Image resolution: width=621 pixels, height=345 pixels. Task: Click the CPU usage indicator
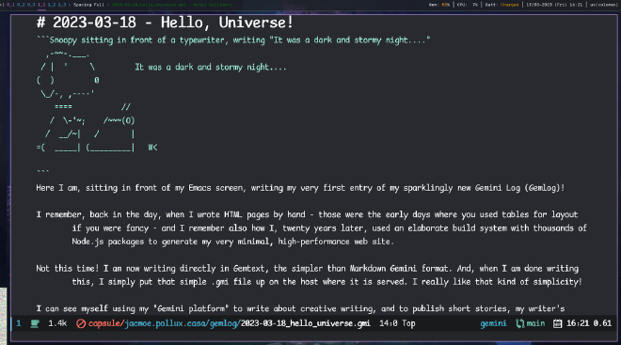[x=468, y=5]
